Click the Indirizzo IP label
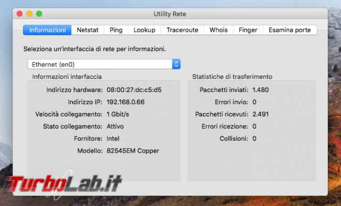The width and height of the screenshot is (341, 206). (x=85, y=102)
